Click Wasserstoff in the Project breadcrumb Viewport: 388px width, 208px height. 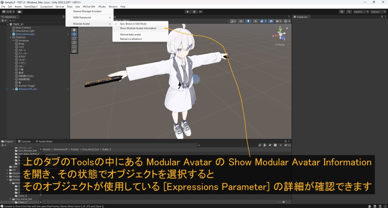tap(61, 149)
